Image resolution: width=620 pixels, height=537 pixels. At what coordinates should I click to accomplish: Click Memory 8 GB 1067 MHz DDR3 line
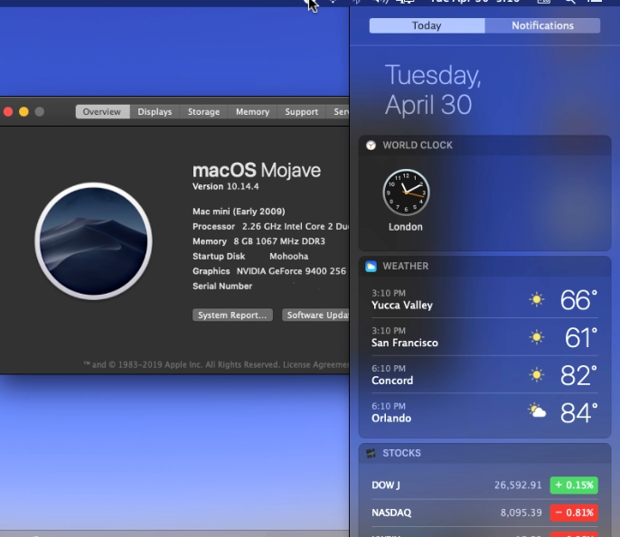pyautogui.click(x=259, y=241)
